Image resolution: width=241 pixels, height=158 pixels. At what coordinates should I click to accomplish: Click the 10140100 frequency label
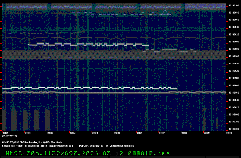pos(234,5)
